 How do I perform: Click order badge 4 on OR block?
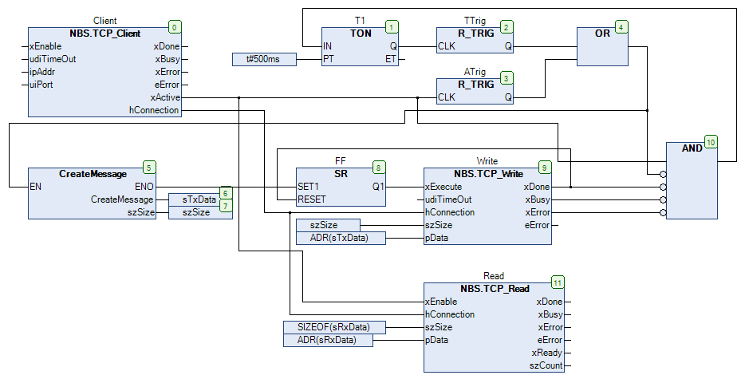pos(621,26)
